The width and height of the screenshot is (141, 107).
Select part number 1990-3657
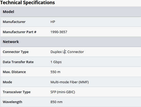[x=59, y=32]
